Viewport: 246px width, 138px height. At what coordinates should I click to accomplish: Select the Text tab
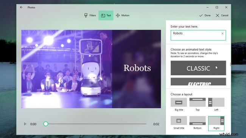point(106,16)
